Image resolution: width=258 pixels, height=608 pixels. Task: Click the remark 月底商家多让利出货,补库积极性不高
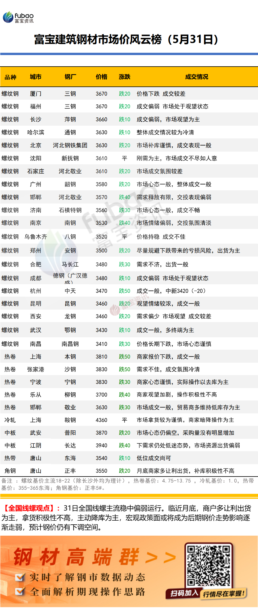[186, 471]
